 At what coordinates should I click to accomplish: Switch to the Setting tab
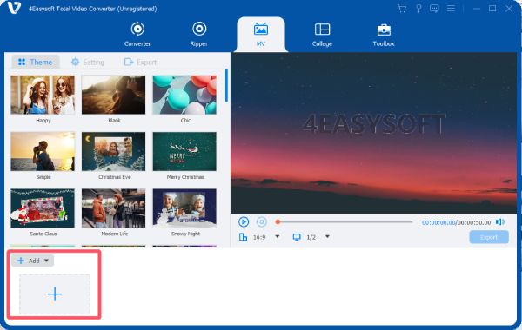point(88,63)
